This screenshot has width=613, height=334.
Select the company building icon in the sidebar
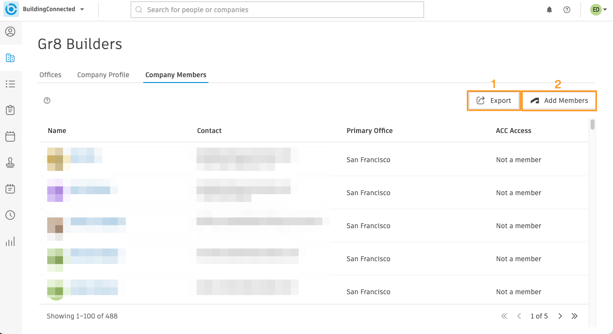pyautogui.click(x=10, y=58)
